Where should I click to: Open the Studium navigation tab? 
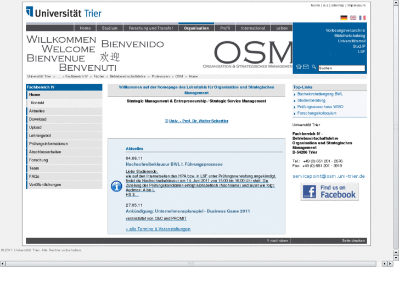pos(110,28)
